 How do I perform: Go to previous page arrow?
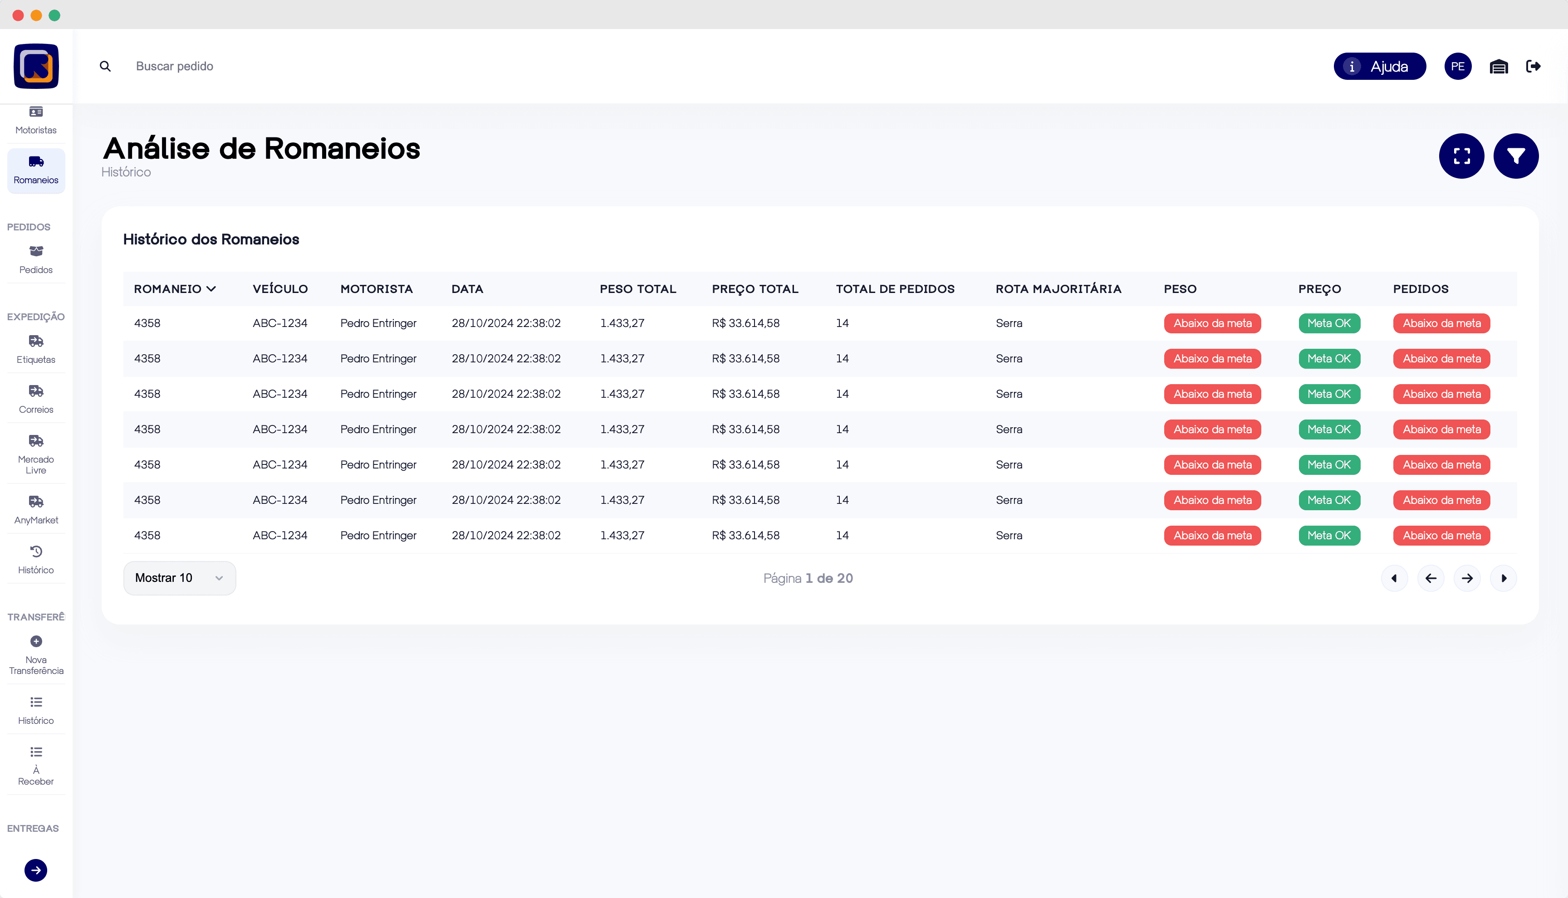click(1431, 578)
